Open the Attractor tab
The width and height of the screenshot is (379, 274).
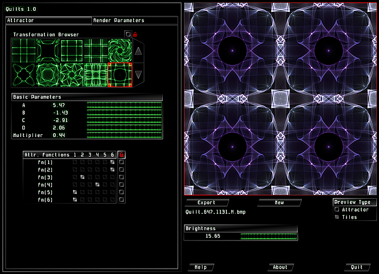coord(49,21)
